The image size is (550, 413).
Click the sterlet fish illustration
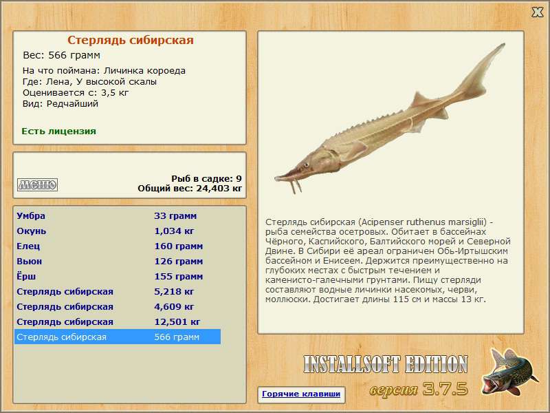(x=389, y=119)
